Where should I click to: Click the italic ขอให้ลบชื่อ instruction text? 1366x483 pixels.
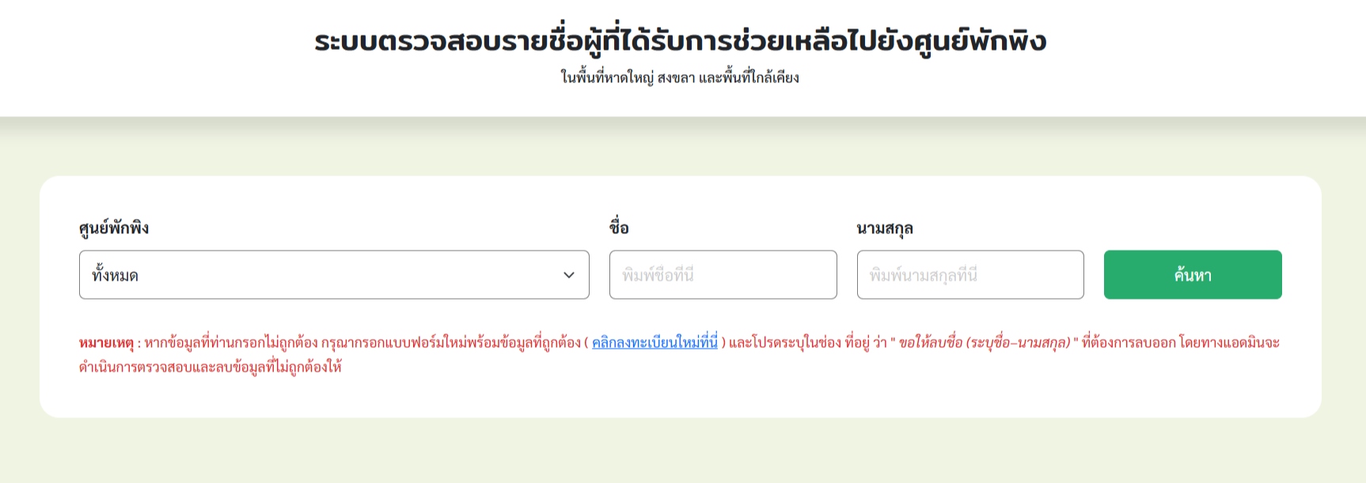984,342
